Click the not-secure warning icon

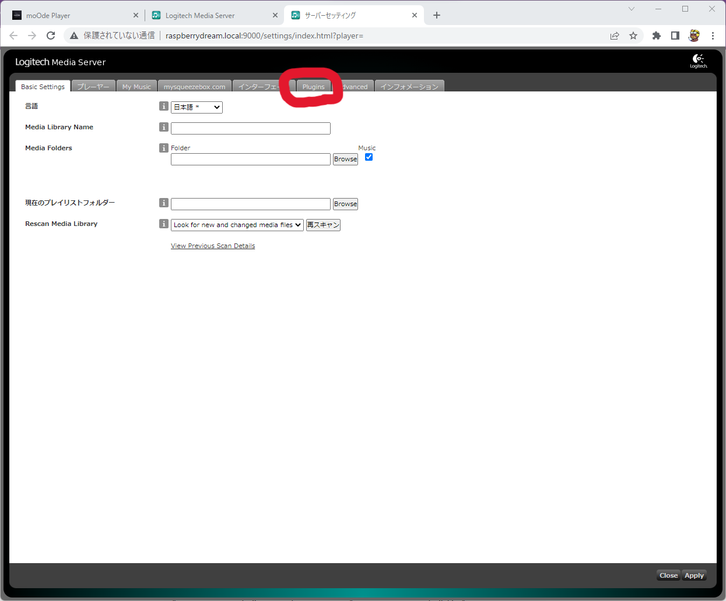pos(74,36)
